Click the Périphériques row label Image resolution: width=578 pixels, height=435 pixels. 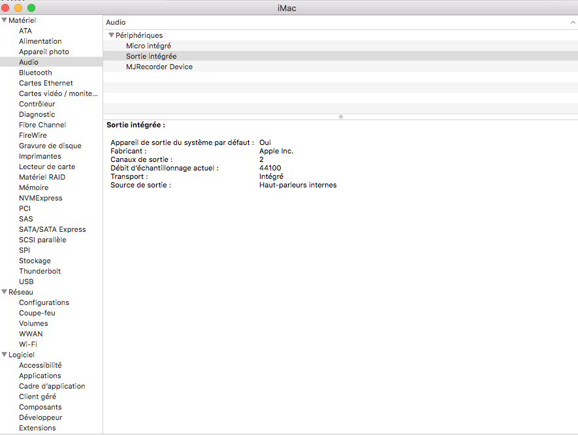(x=139, y=35)
